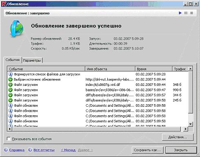Image resolution: width=200 pixels, height=157 pixels.
Task: Minimize the Обновление window
Action: pyautogui.click(x=185, y=4)
